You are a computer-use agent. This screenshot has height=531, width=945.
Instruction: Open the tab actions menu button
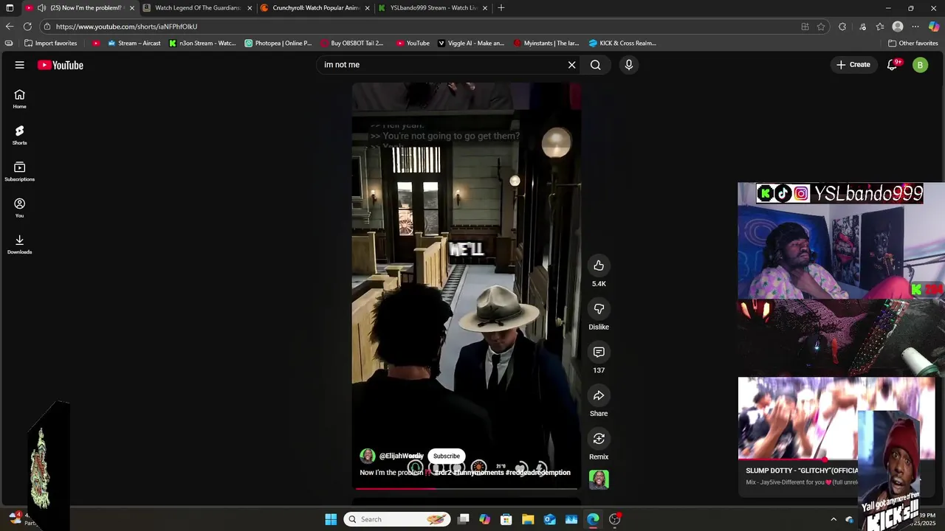point(10,8)
